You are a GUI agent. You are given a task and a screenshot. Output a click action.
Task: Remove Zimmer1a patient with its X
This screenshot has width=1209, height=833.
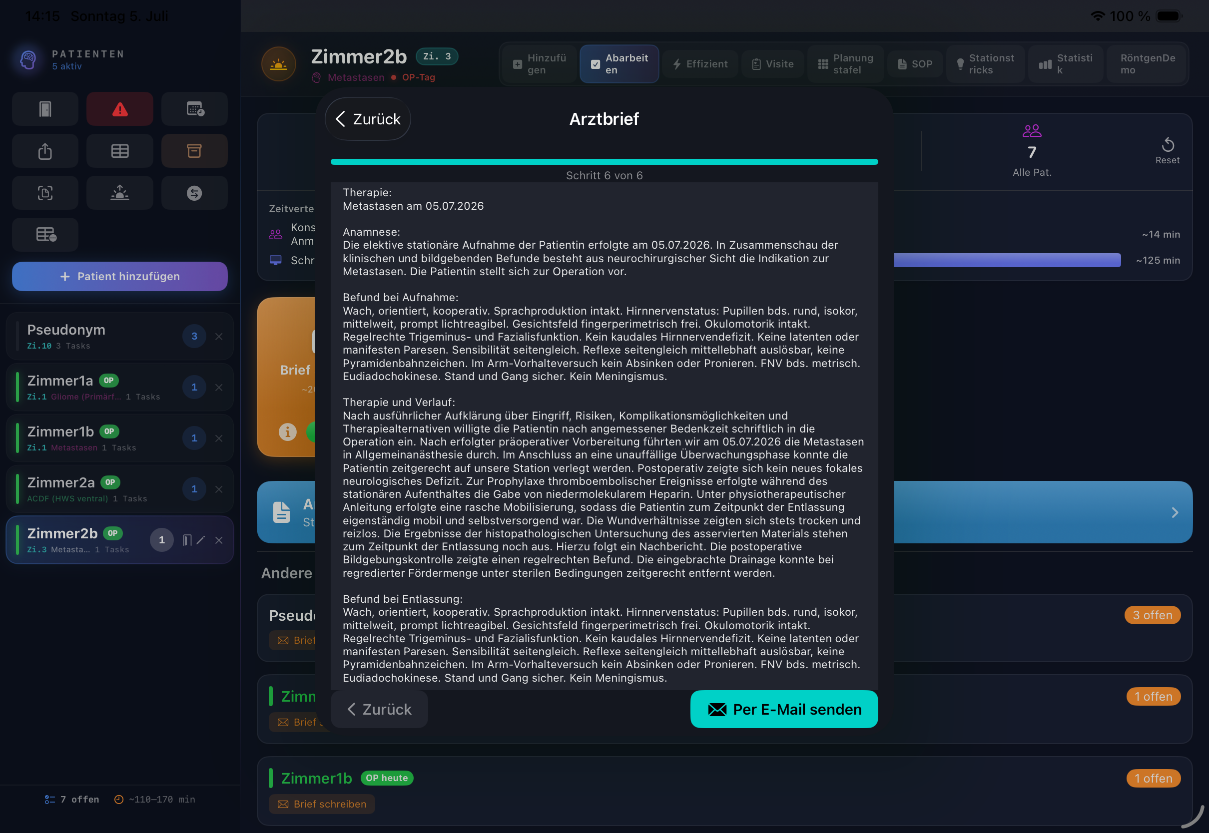(x=219, y=387)
